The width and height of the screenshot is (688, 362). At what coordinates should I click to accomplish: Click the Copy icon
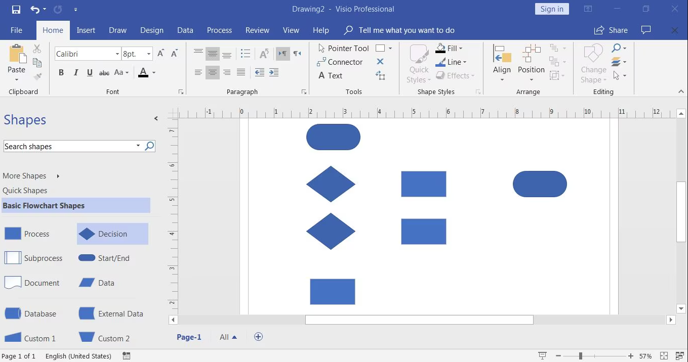pos(37,63)
